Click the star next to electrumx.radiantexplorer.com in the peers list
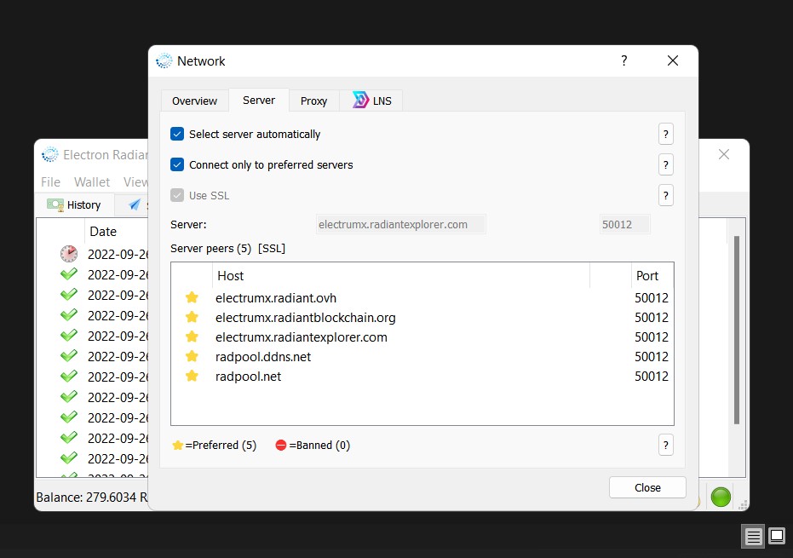The height and width of the screenshot is (558, 793). pyautogui.click(x=192, y=337)
